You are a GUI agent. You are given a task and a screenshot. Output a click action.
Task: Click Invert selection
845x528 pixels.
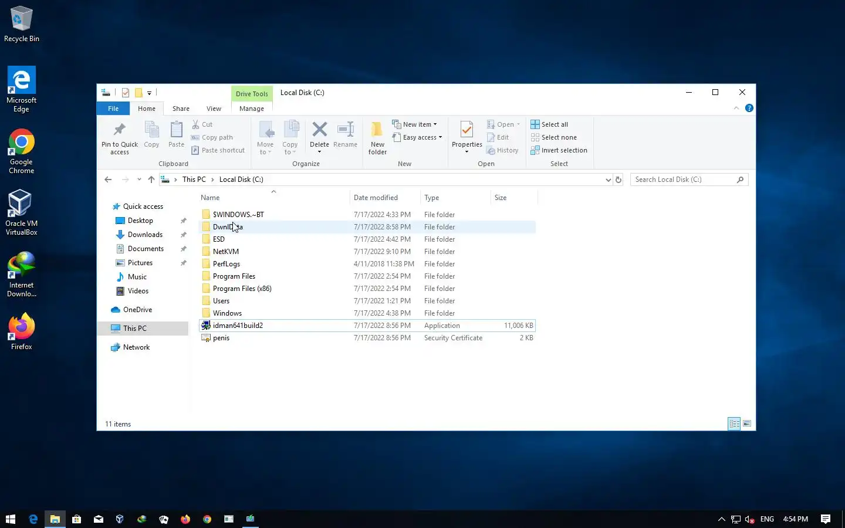coord(559,150)
